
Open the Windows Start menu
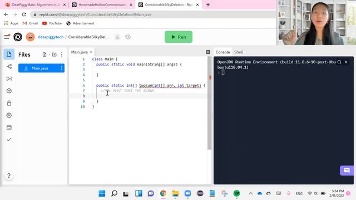[102, 193]
